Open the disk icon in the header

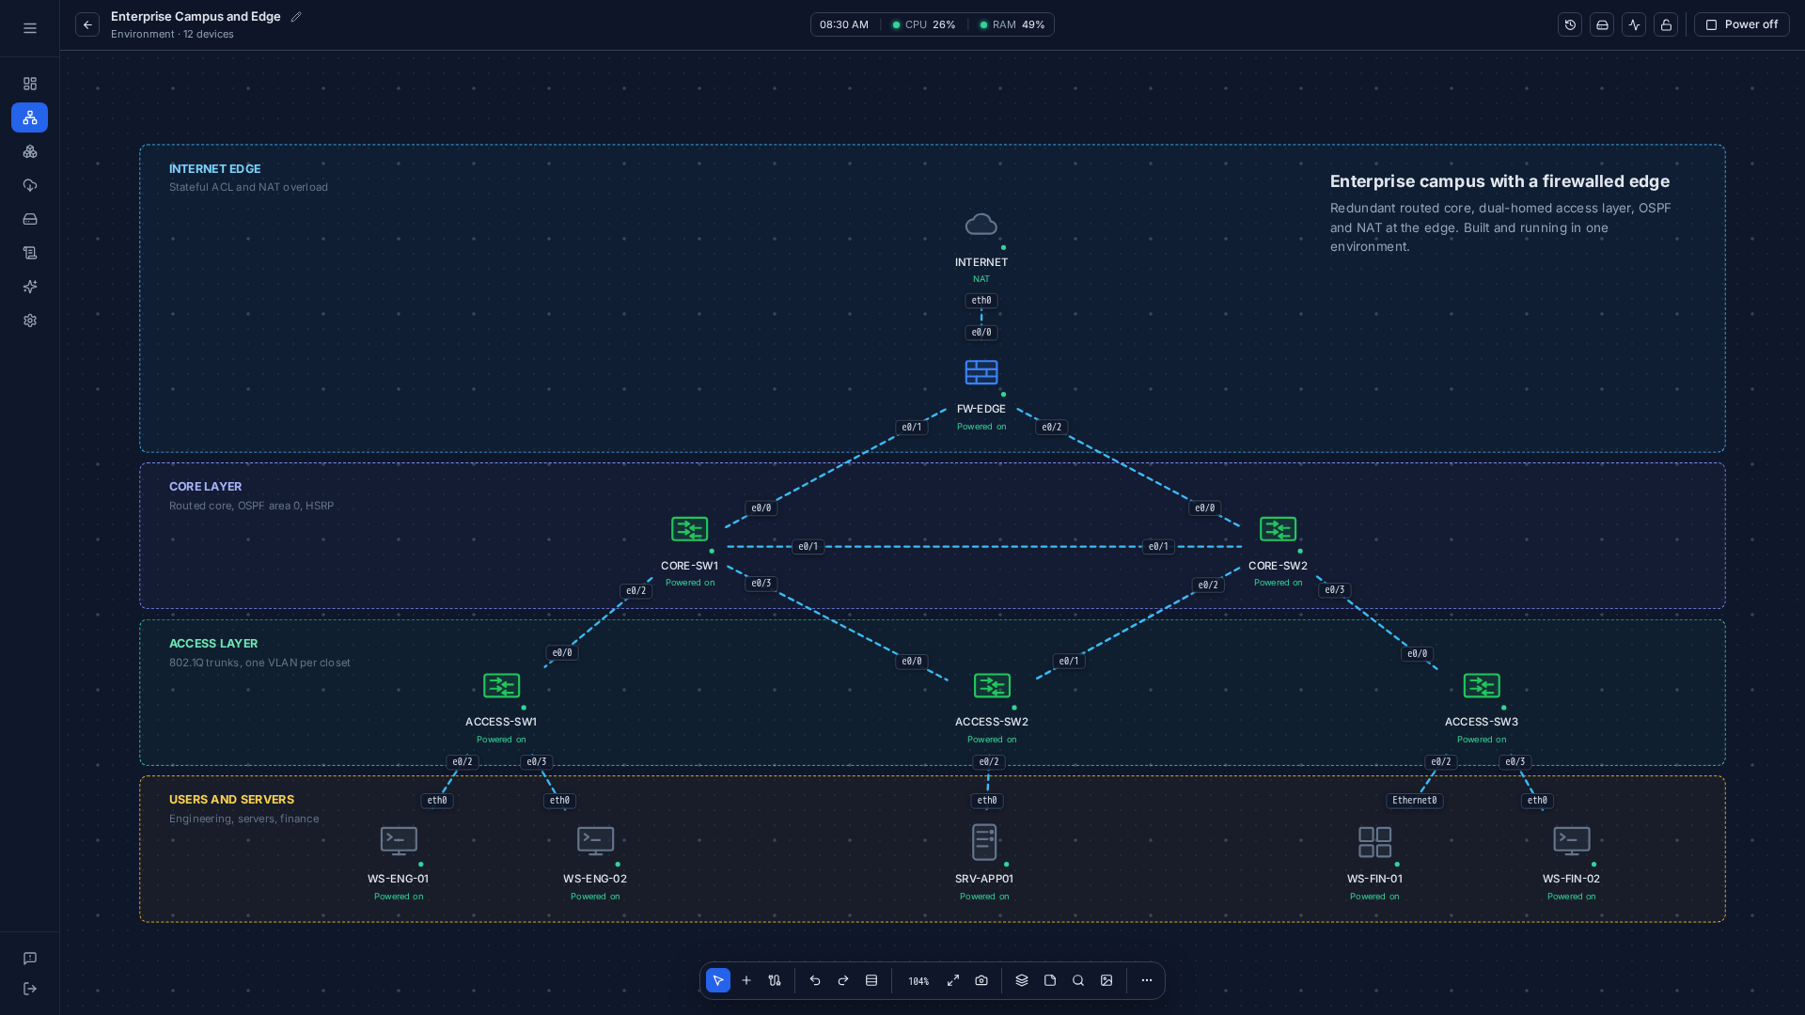tap(1602, 24)
